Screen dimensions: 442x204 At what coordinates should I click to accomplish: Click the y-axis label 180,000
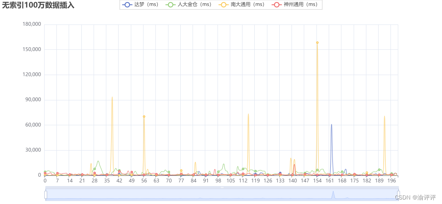click(x=31, y=24)
